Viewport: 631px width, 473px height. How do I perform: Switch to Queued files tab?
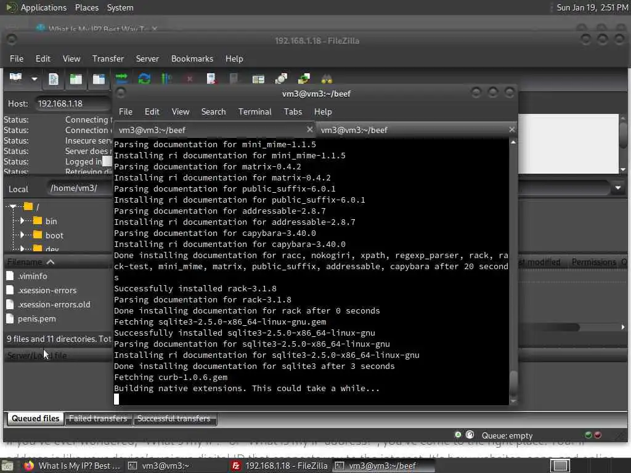click(35, 419)
